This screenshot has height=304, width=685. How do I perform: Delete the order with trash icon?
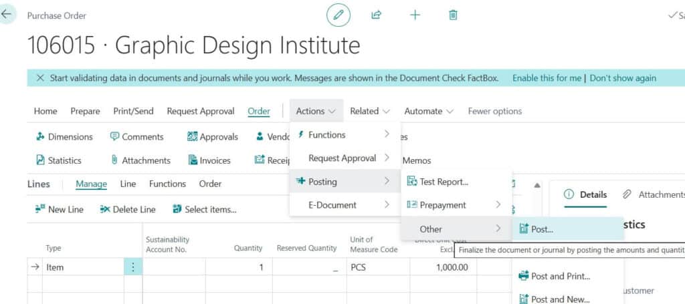tap(453, 15)
